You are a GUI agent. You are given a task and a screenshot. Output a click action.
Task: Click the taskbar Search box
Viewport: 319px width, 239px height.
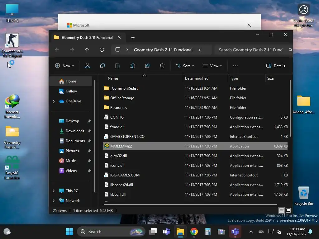click(x=111, y=232)
